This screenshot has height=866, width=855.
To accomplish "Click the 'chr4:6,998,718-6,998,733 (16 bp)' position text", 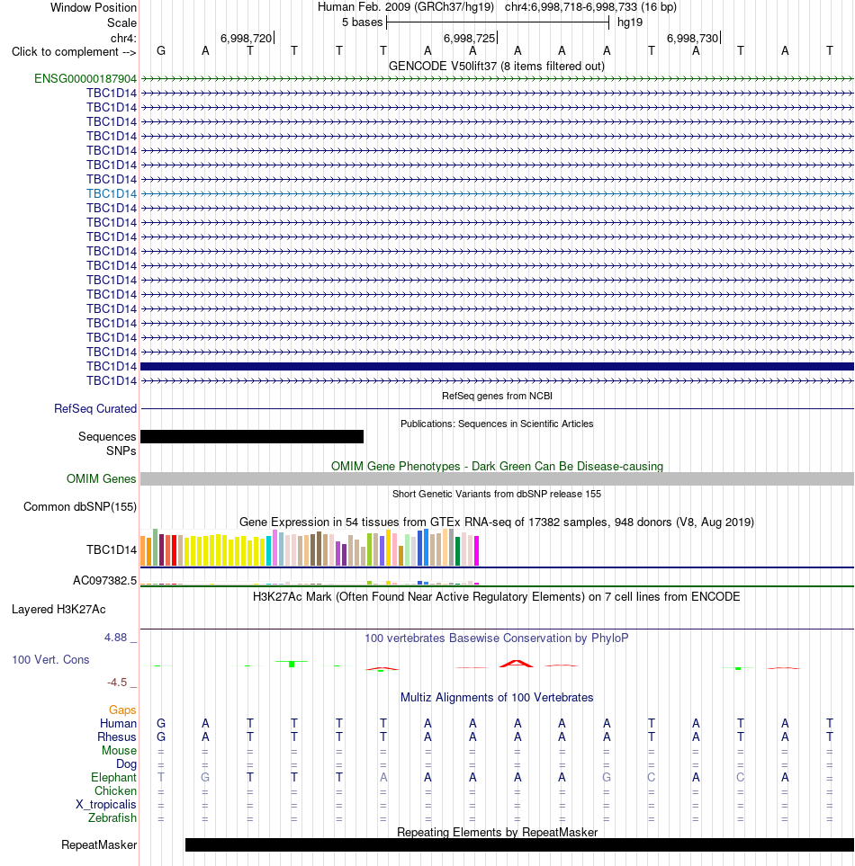I will coord(590,7).
